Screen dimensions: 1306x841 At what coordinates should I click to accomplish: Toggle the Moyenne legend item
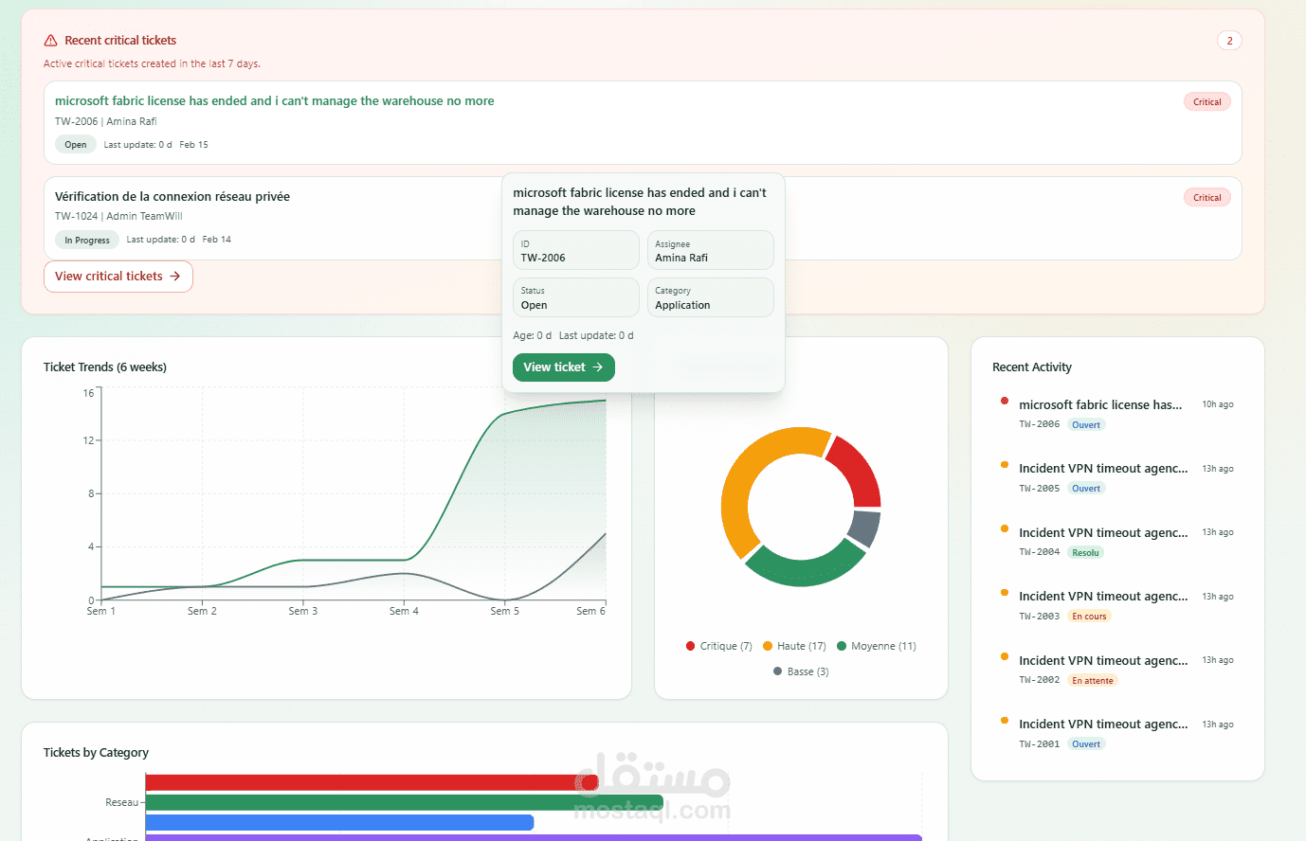tap(877, 646)
